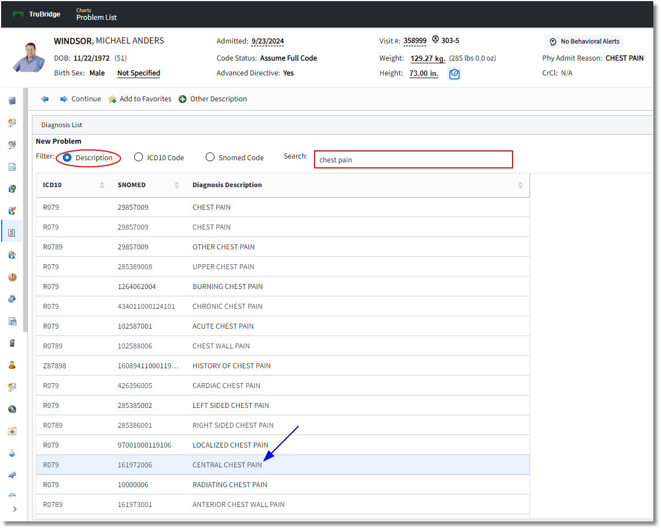Viewport: 661px width, 529px height.
Task: Open the globe icon in the sidebar
Action: point(12,409)
